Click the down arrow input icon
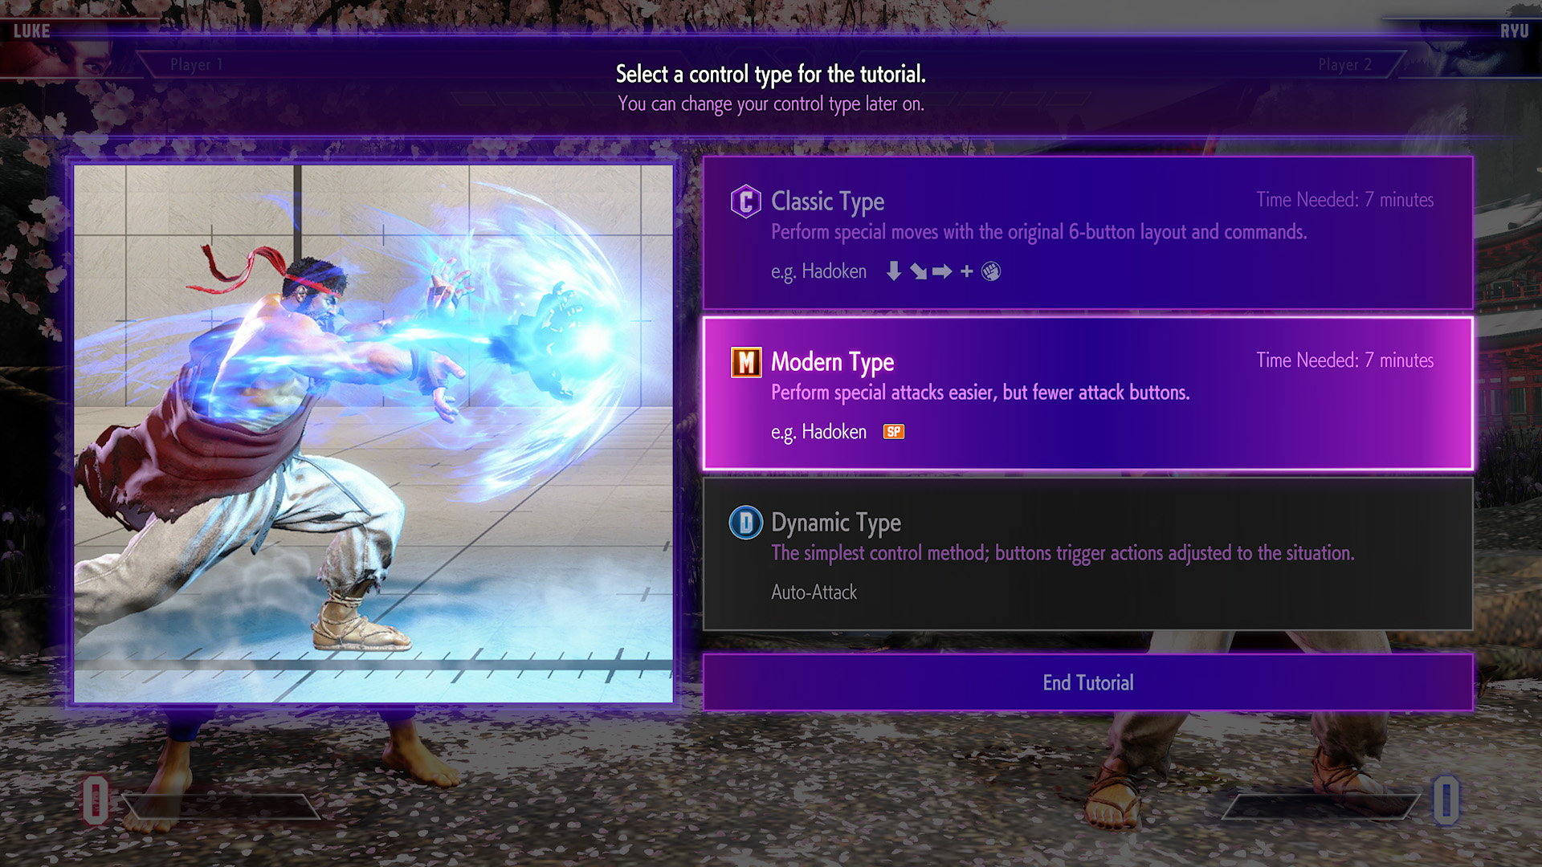This screenshot has height=867, width=1542. coord(893,271)
